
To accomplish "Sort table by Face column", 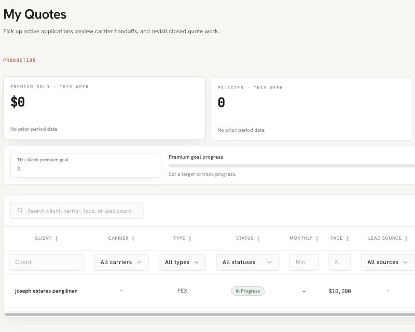I will pyautogui.click(x=347, y=238).
